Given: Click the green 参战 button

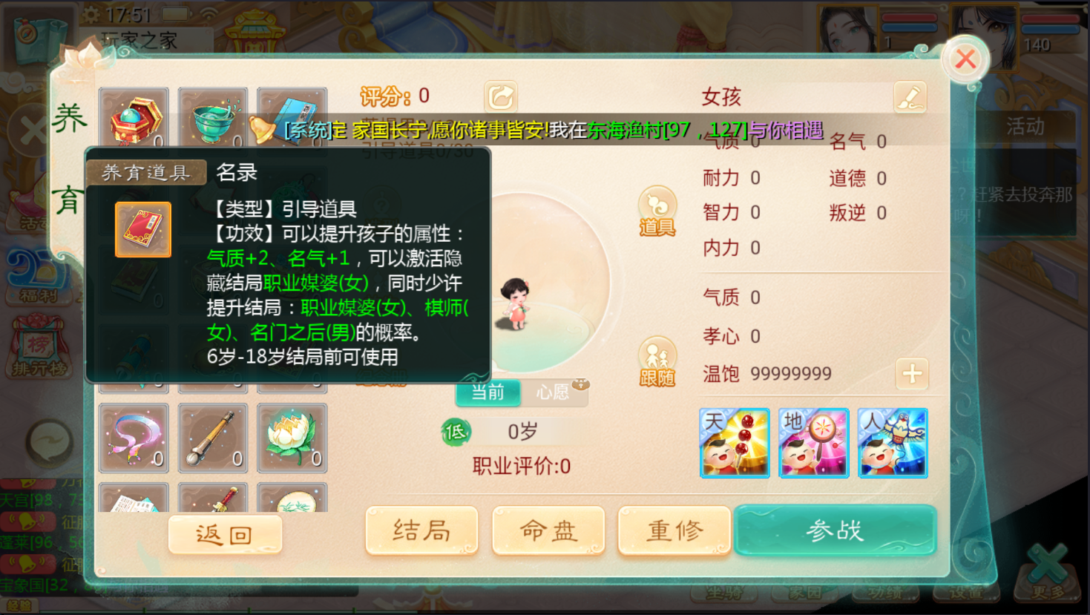Looking at the screenshot, I should coord(835,530).
